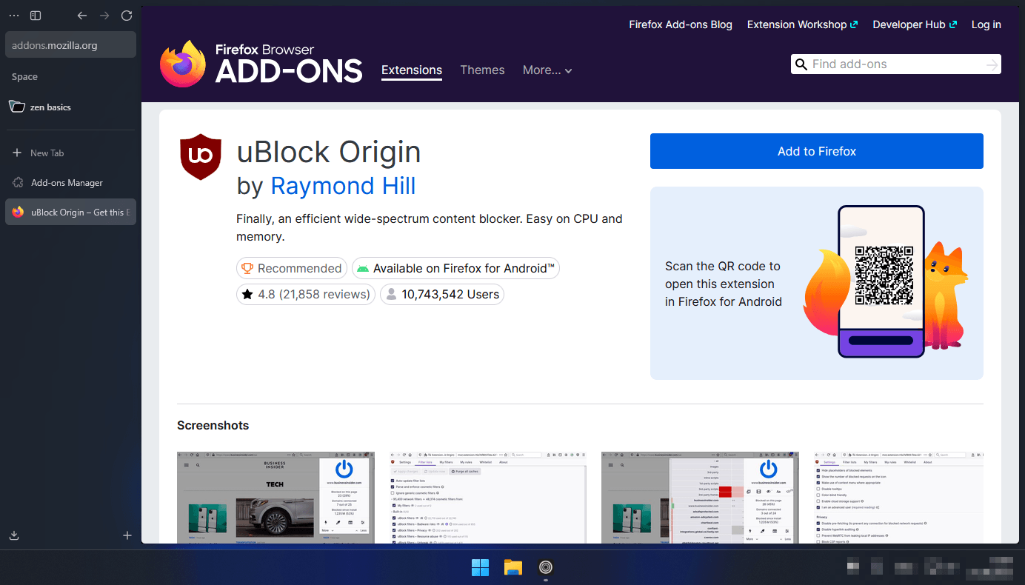
Task: Click the Available on Firefox for Android badge
Action: tap(455, 268)
